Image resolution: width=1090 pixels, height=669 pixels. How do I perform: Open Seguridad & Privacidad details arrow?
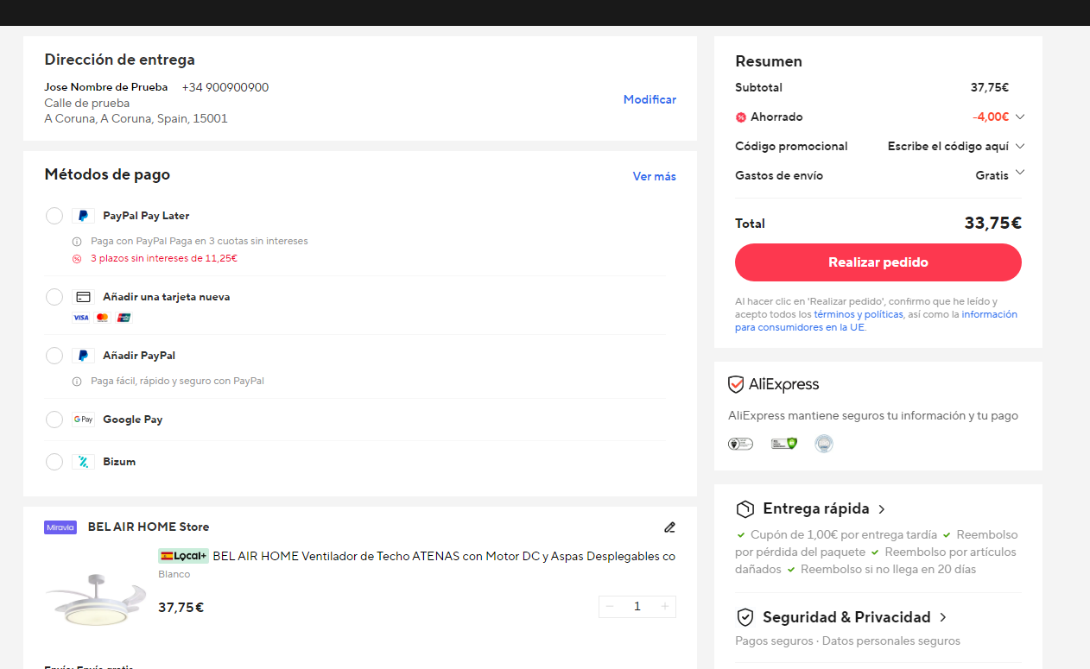point(943,617)
